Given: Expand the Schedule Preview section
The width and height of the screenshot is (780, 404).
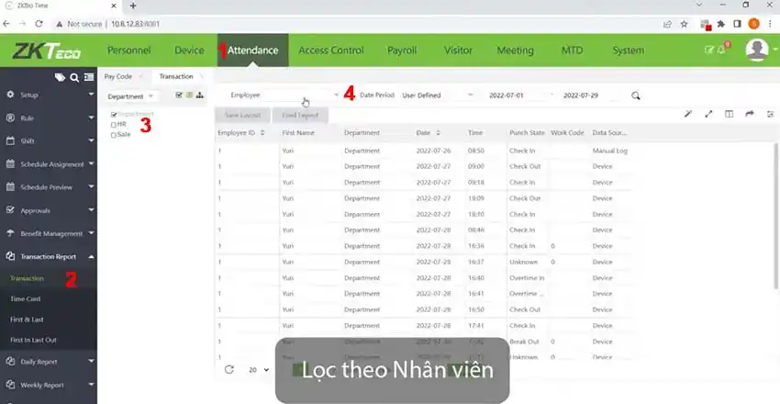Looking at the screenshot, I should pyautogui.click(x=49, y=187).
